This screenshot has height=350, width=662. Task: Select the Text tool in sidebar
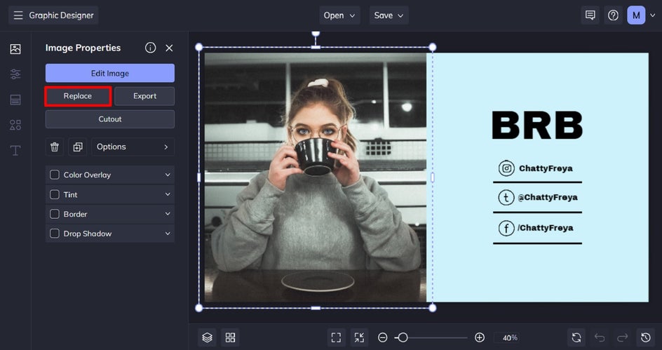click(15, 150)
